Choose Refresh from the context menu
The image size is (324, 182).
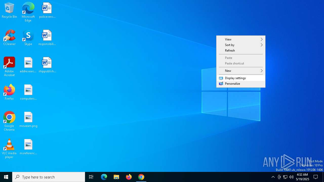coord(241,51)
